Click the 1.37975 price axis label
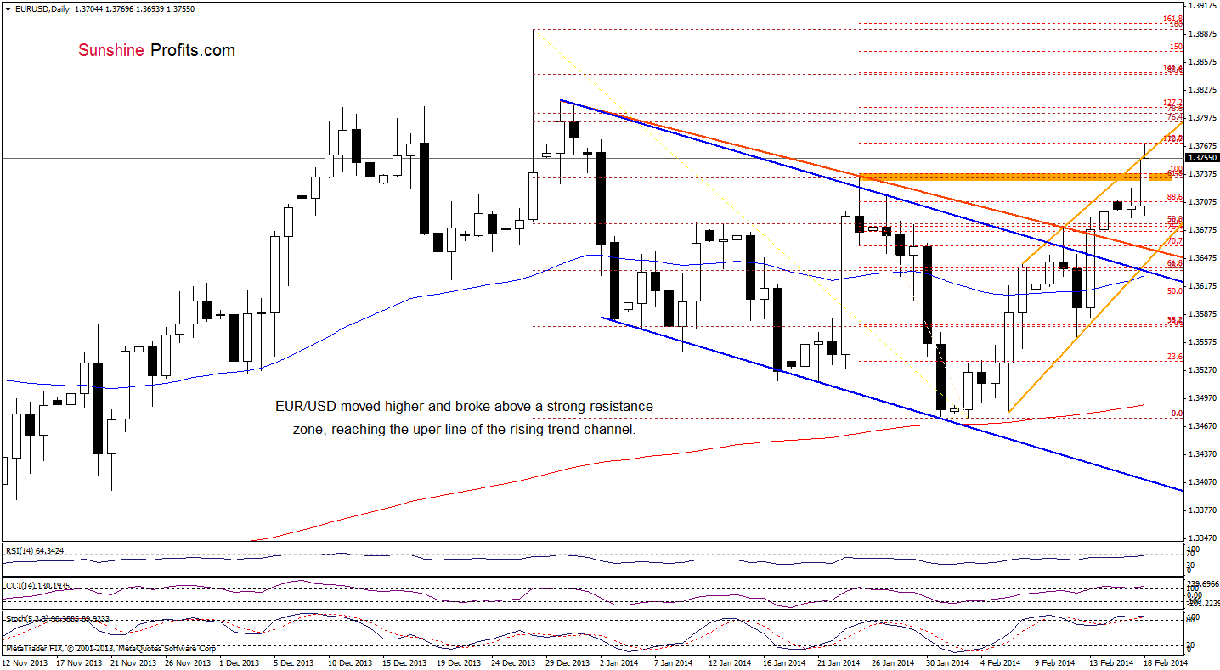1220x670 pixels. [x=1202, y=117]
